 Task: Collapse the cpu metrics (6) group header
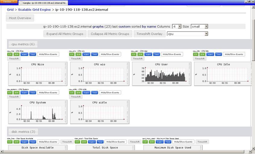pos(23,44)
